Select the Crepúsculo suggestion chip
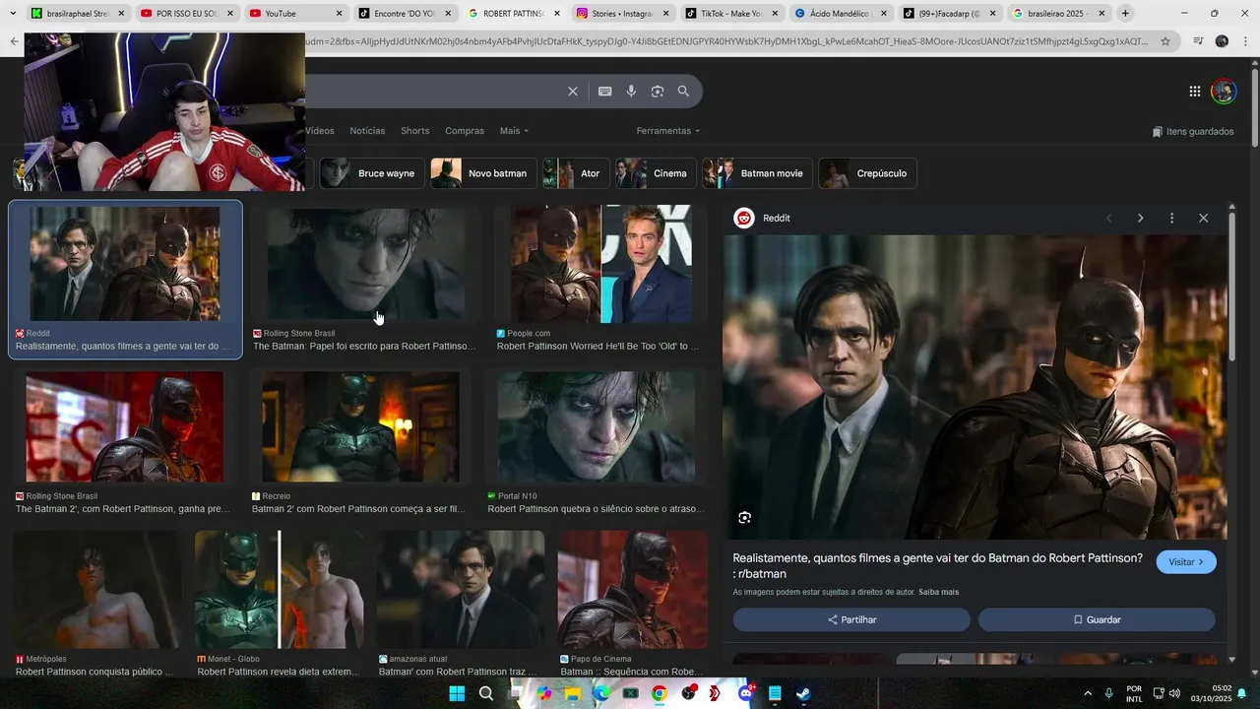Screen dimensions: 1260x709 [x=868, y=173]
